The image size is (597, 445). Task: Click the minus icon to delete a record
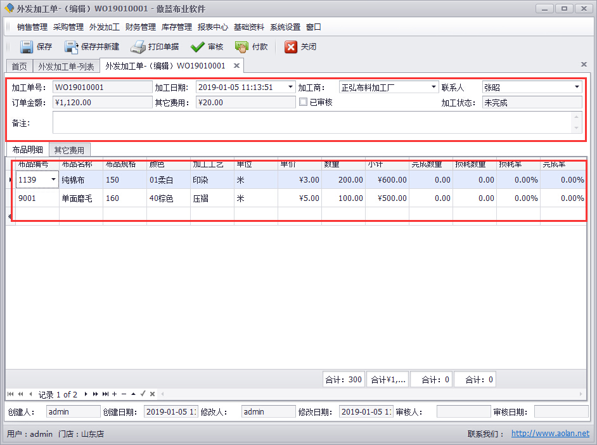point(124,394)
